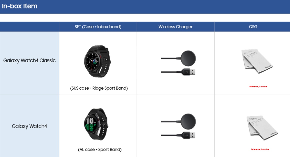Click the SUS case + Ridge Sport Band caption
Viewport: 290px width, 157px height.
[x=99, y=88]
